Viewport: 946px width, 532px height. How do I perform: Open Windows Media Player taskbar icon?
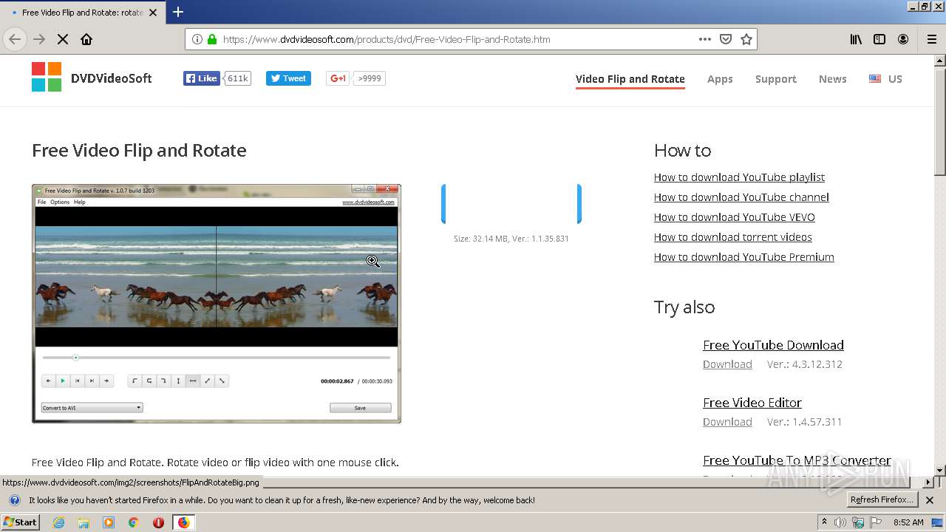click(x=109, y=522)
